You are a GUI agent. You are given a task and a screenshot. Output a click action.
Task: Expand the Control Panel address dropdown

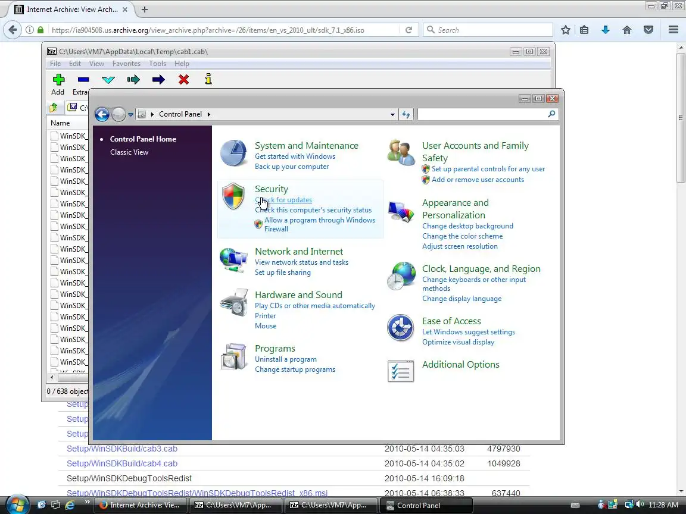click(x=392, y=114)
